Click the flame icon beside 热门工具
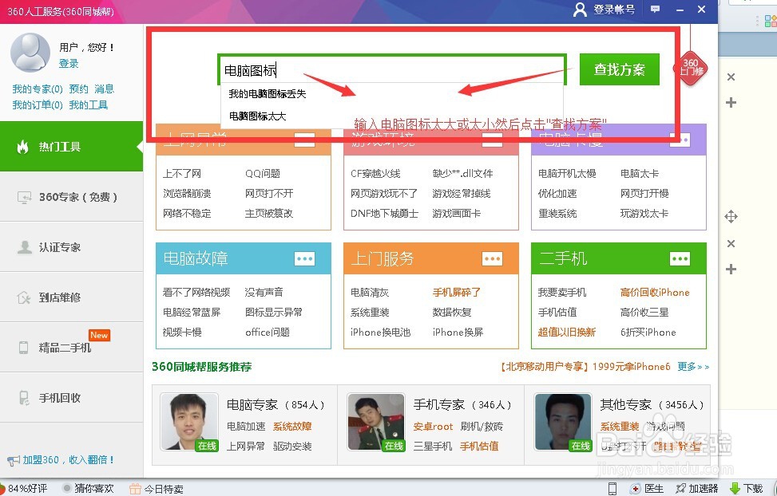Screen dimensions: 777x496 (x=23, y=147)
